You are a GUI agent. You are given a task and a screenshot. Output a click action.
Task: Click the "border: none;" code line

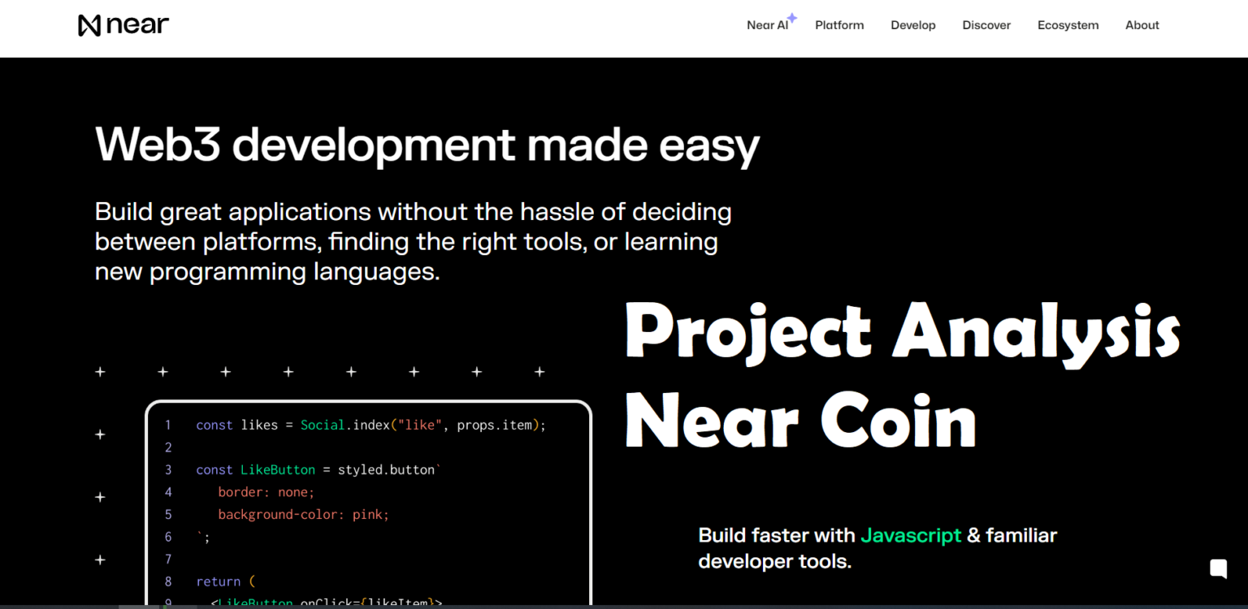(266, 492)
